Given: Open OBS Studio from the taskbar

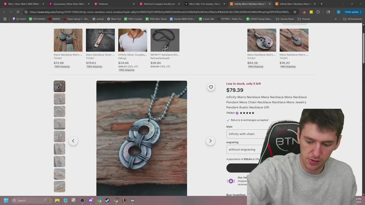Looking at the screenshot, I should 82,200.
